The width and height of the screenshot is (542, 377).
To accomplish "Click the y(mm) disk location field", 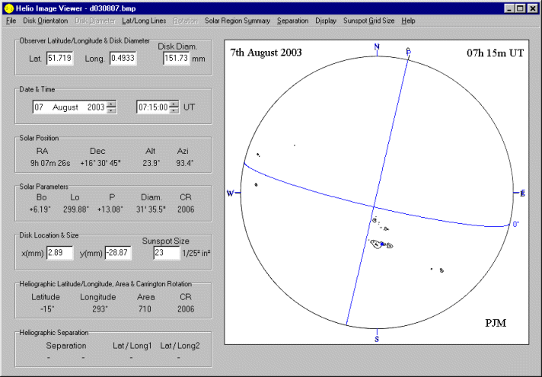I will coord(120,252).
